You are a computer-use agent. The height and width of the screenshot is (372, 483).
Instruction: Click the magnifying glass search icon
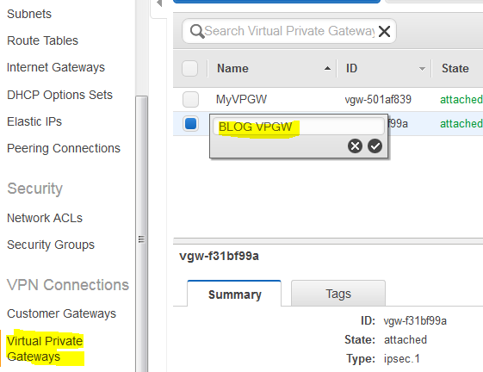click(x=197, y=32)
